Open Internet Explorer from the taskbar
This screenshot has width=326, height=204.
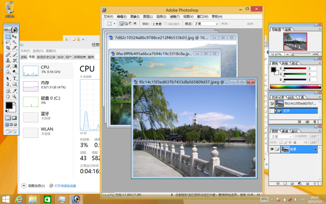(x=19, y=199)
